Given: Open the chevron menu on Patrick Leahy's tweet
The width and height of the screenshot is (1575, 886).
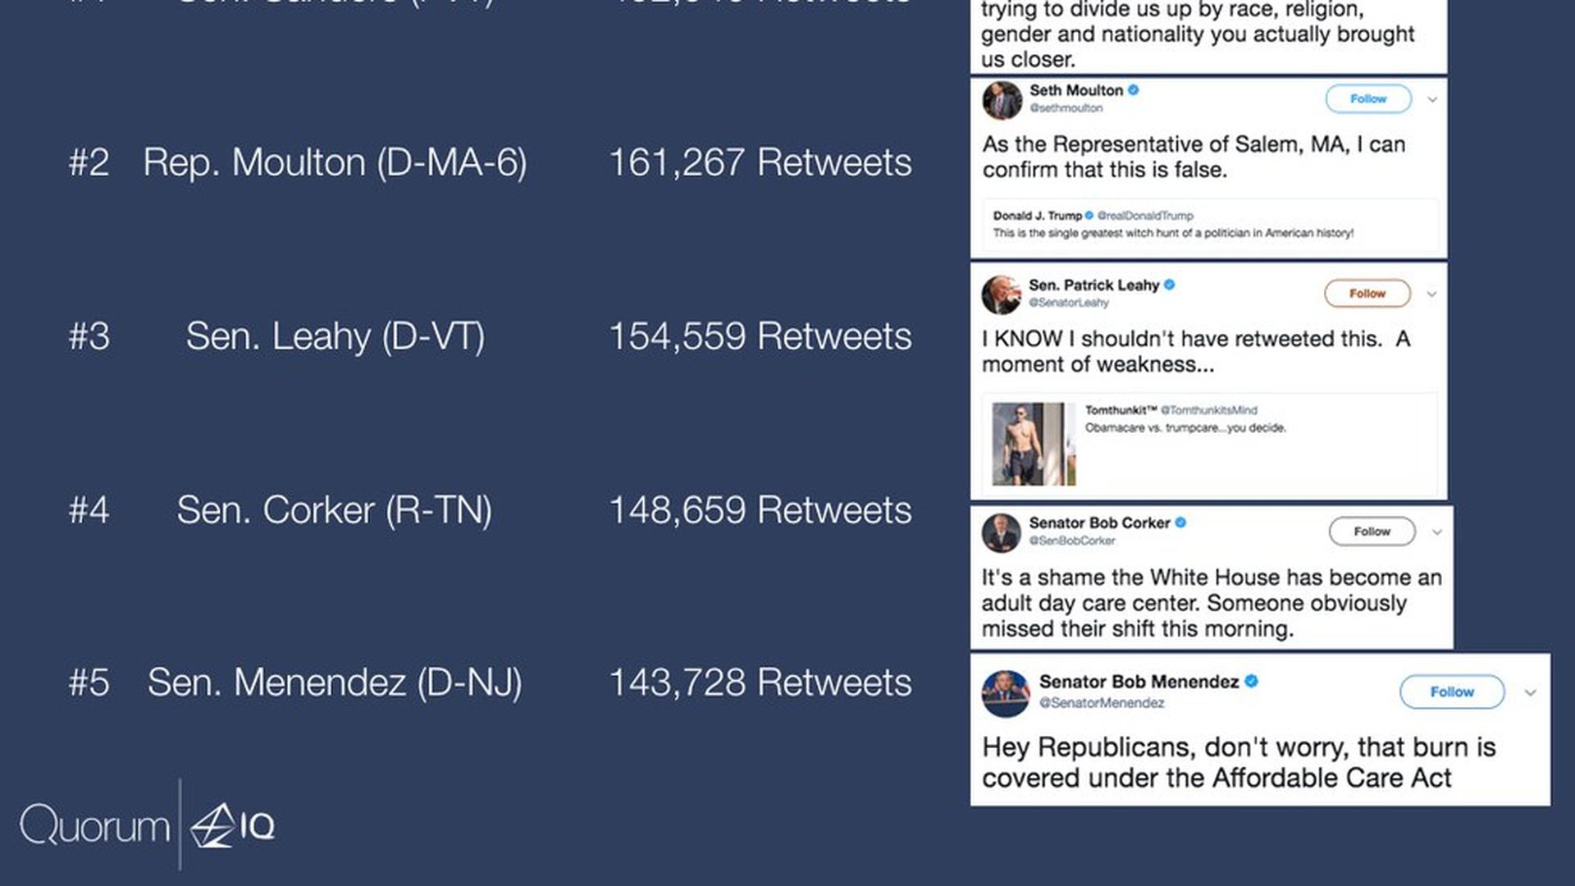Looking at the screenshot, I should click(1431, 294).
